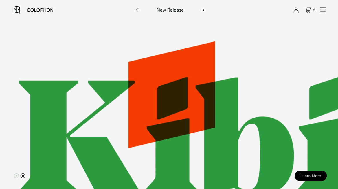Click the play animation button
The height and width of the screenshot is (189, 338).
click(16, 176)
